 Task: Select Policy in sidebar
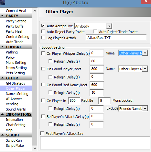tap(10, 57)
